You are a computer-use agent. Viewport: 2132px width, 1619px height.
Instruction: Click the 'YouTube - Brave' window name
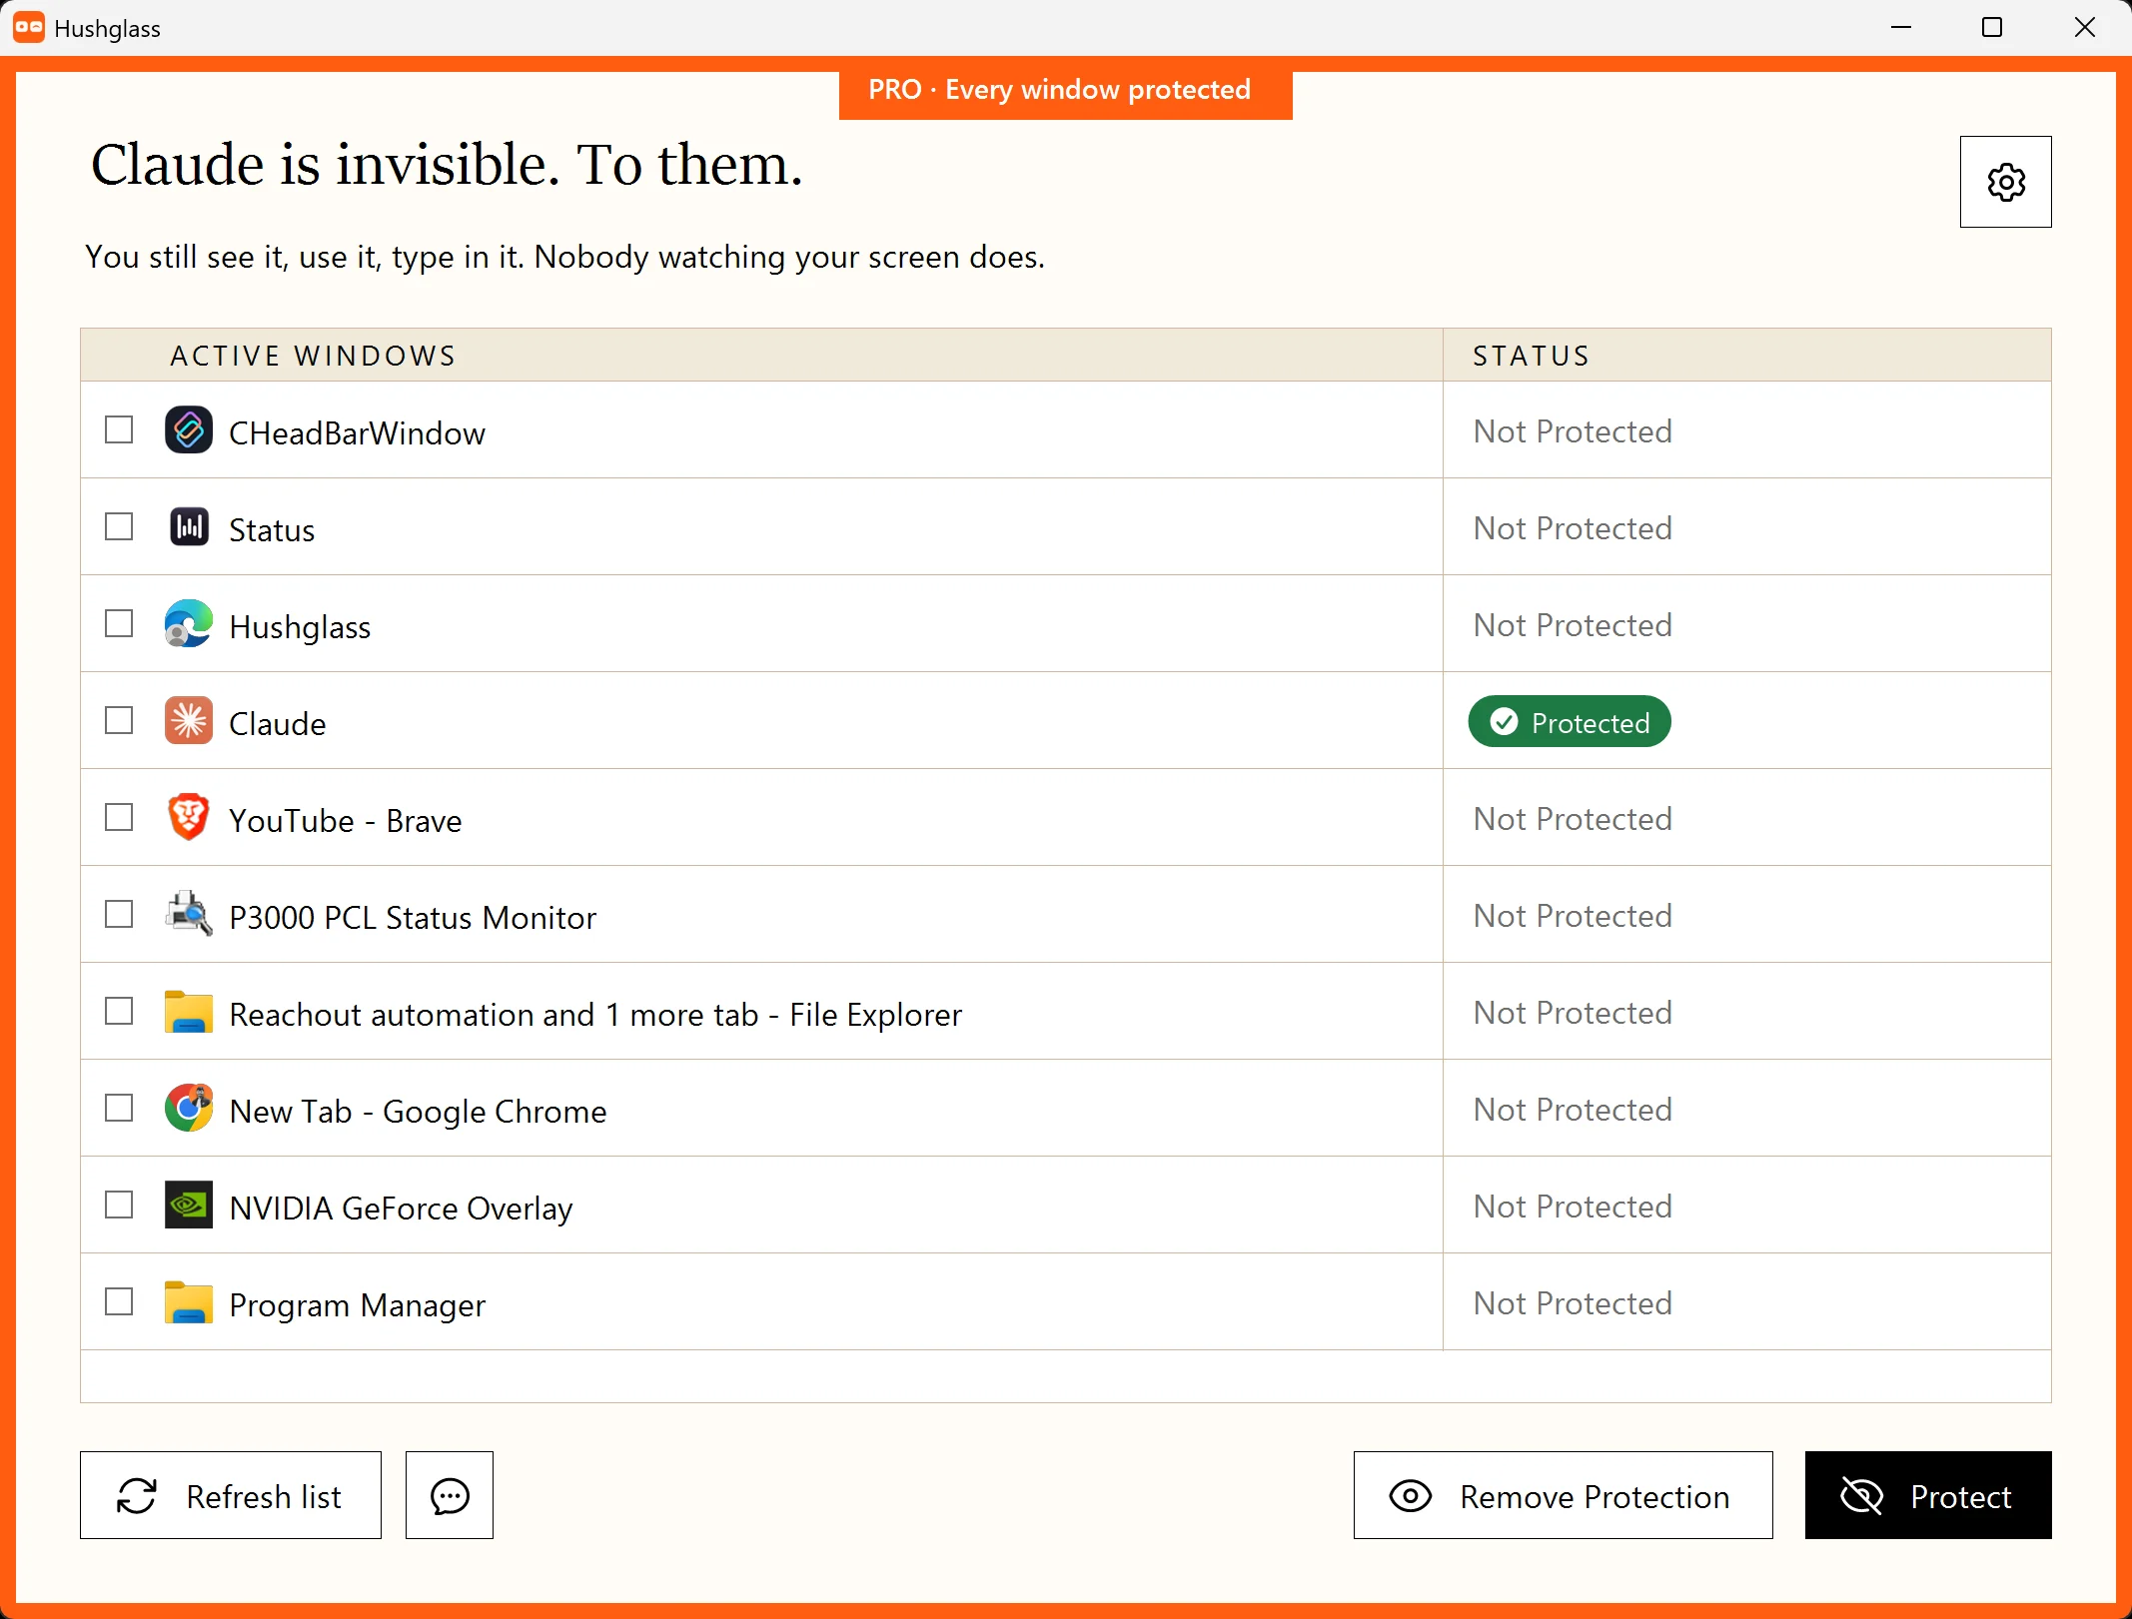[x=346, y=821]
